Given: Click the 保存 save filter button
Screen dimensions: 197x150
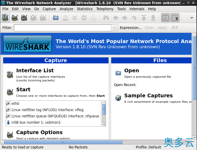Looking at the screenshot, I should pyautogui.click(x=175, y=28).
